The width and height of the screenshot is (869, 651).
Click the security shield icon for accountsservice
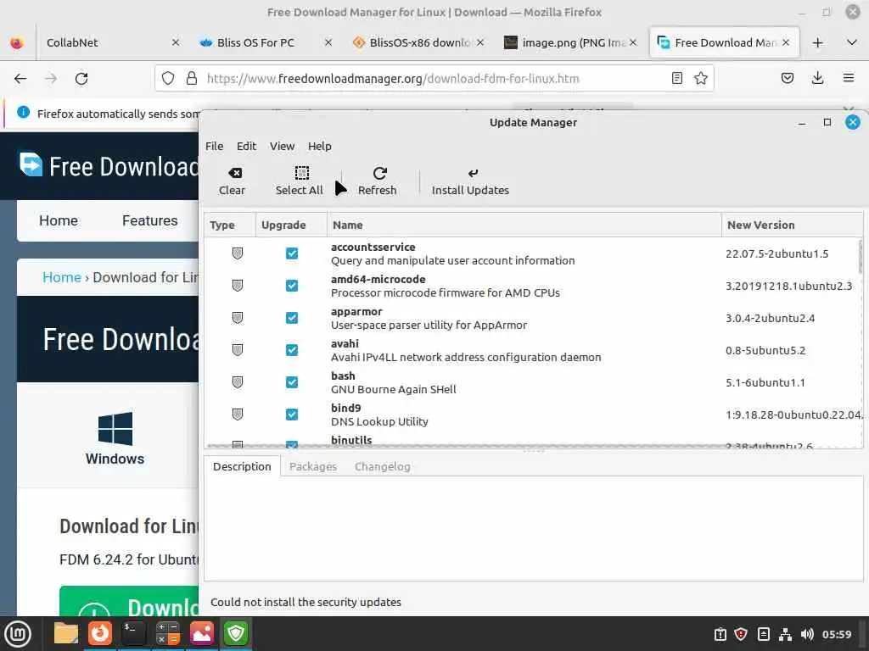(238, 253)
